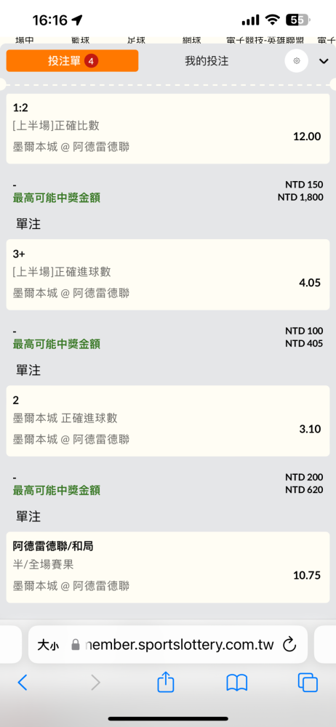Select the 墨爾本城 正確進球數 bet card
This screenshot has width=336, height=727.
click(168, 420)
